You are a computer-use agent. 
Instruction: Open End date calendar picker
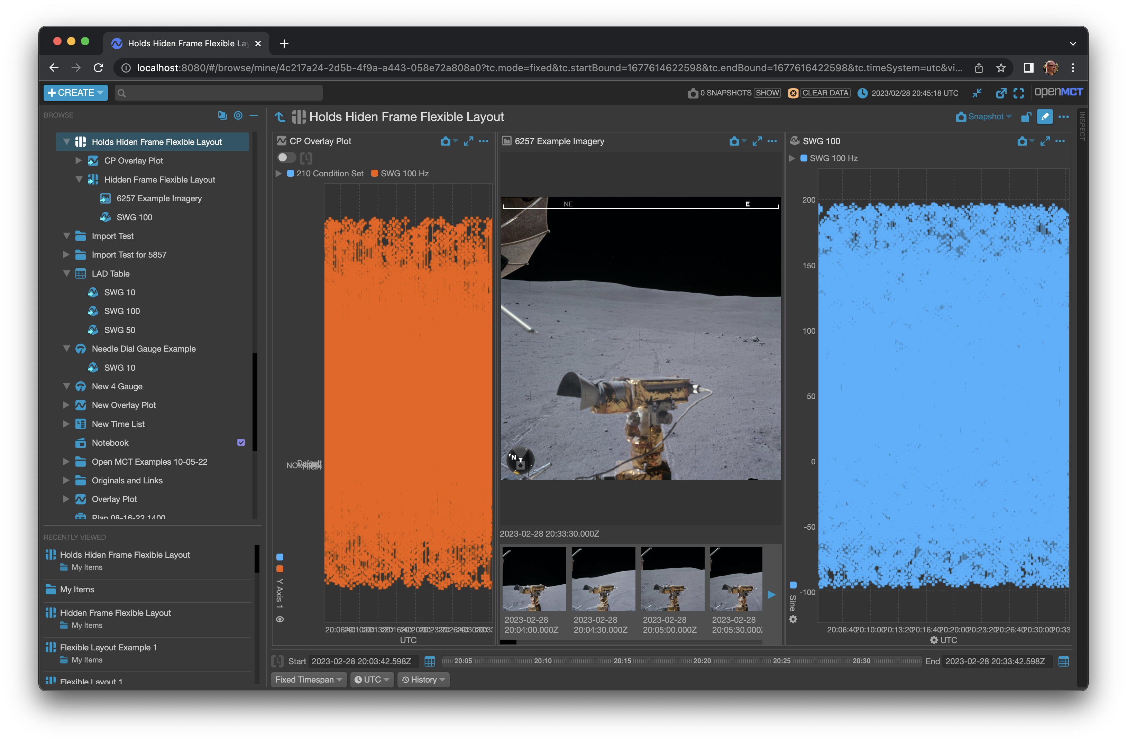1064,661
